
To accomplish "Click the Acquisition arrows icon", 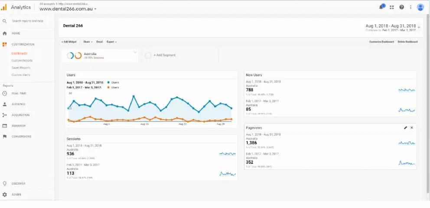I will (4, 115).
